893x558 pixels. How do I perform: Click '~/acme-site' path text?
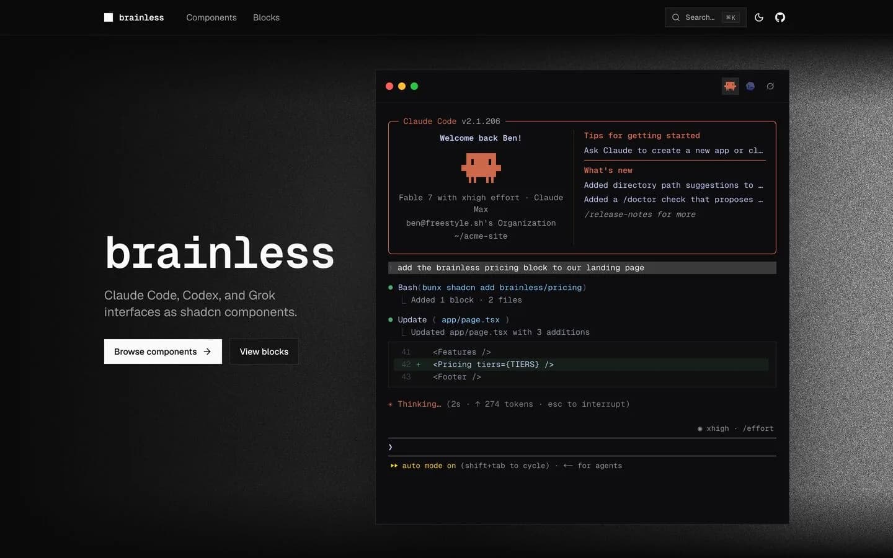tap(481, 236)
